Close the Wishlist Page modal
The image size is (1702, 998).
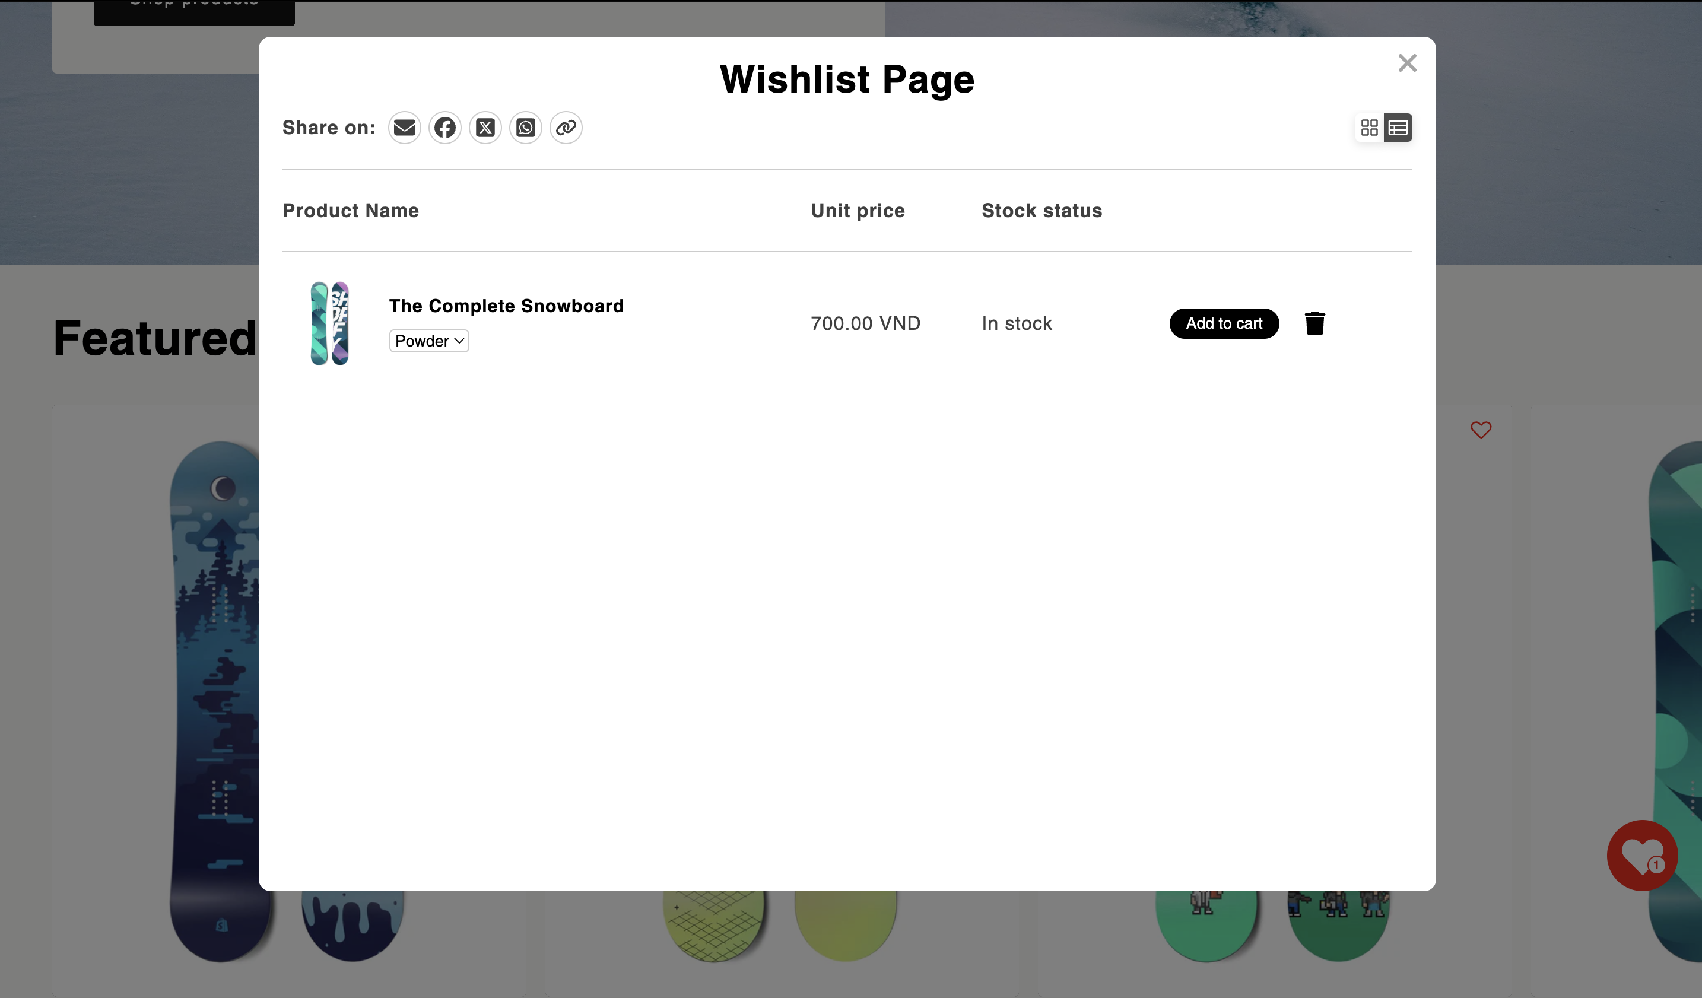click(x=1406, y=62)
